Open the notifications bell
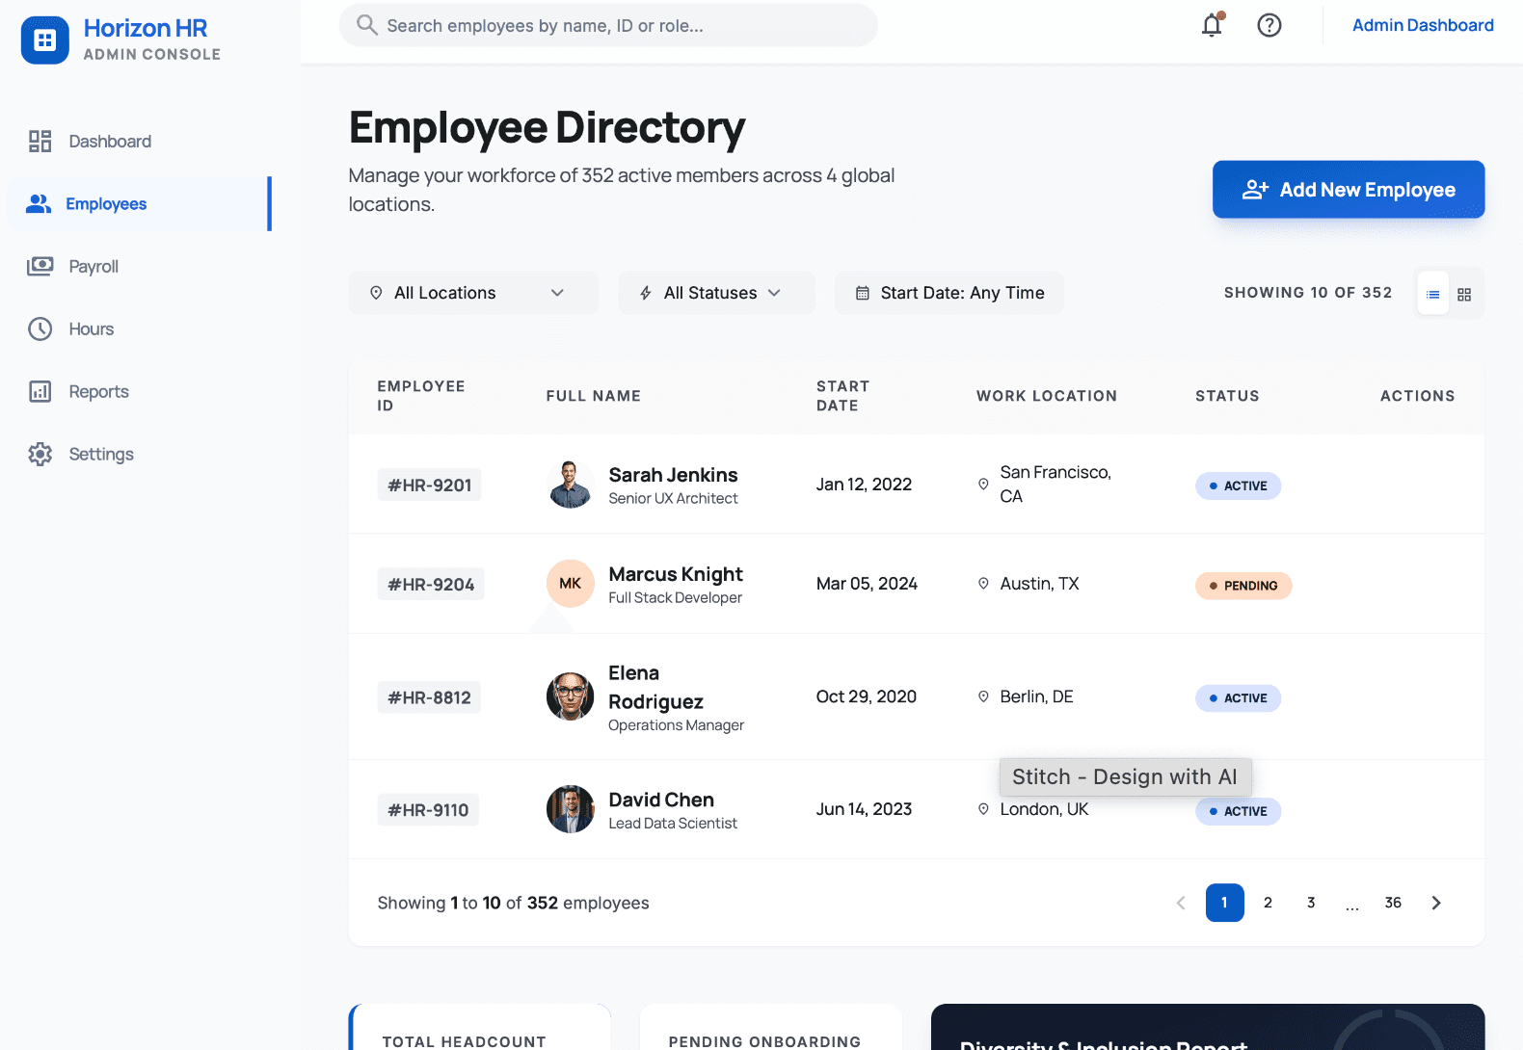This screenshot has width=1523, height=1050. coord(1212,25)
